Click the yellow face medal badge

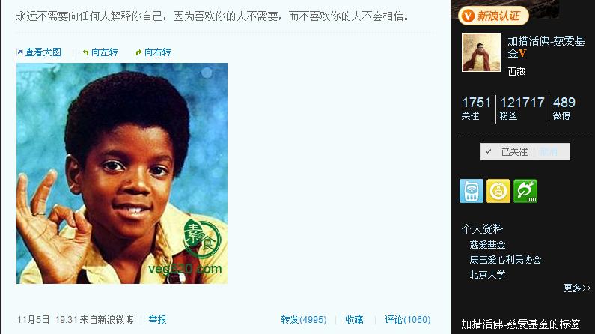point(498,191)
